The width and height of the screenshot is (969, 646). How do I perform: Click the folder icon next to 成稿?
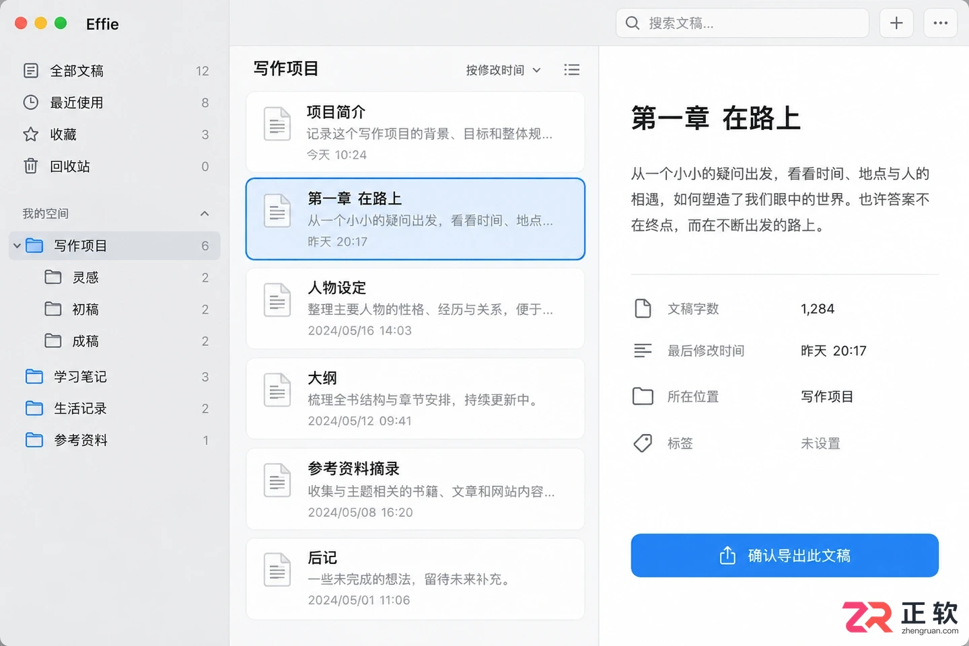click(x=53, y=341)
